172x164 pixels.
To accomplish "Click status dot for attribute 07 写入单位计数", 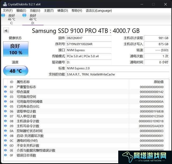I will [x=5, y=116].
